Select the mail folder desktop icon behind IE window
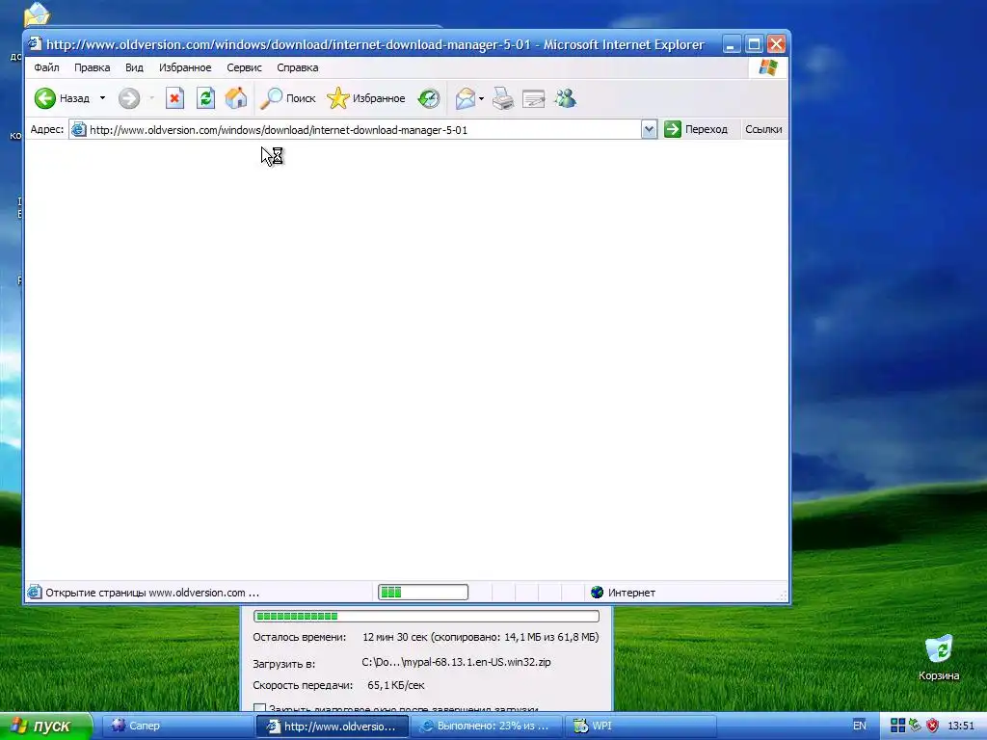 pyautogui.click(x=37, y=13)
